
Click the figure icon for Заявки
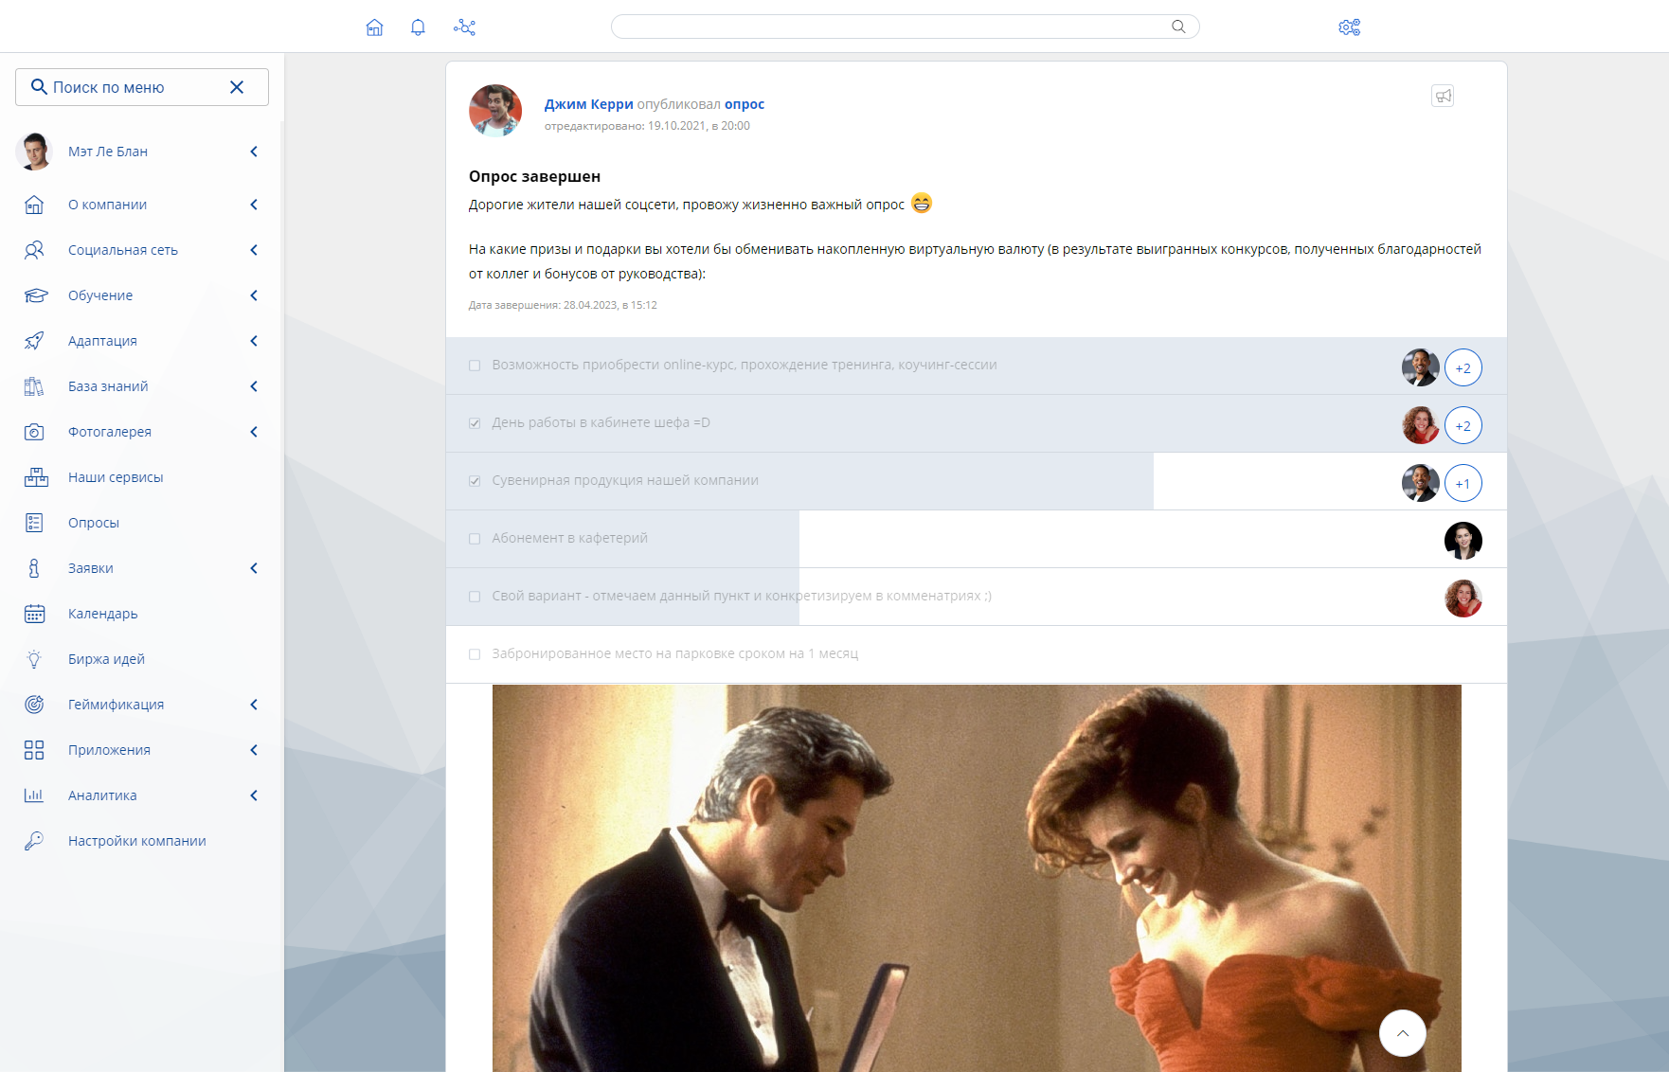(34, 568)
